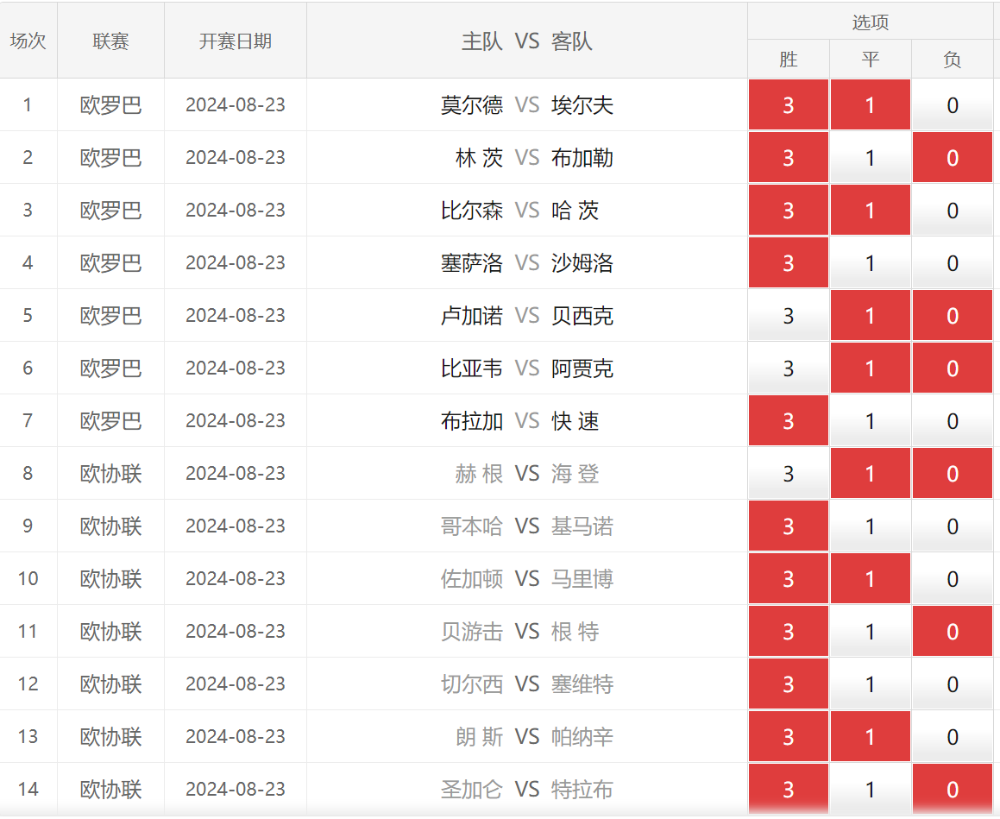
Task: Click the 场次 column header
Action: tap(28, 41)
